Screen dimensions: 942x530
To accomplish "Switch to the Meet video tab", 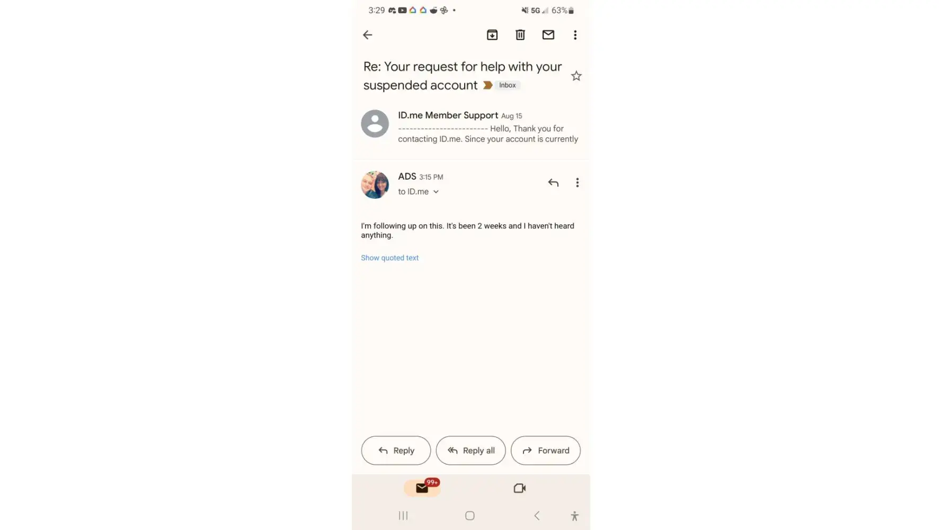I will 520,488.
